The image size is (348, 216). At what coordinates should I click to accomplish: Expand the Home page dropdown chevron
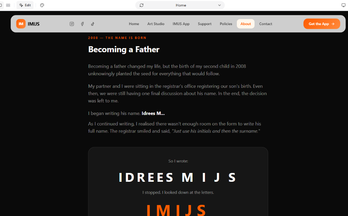click(x=219, y=5)
